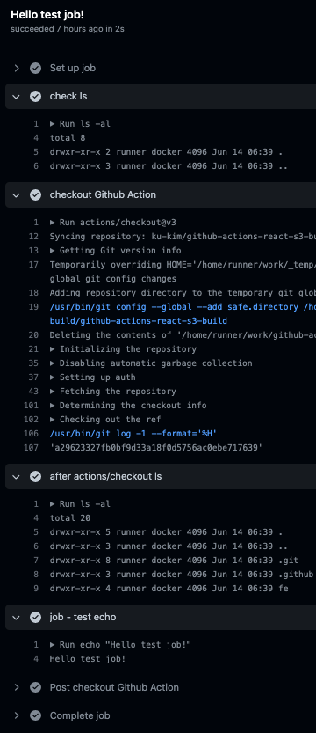Screen dimensions: 316x733
Task: Click the checkout Github Action step title
Action: (103, 195)
